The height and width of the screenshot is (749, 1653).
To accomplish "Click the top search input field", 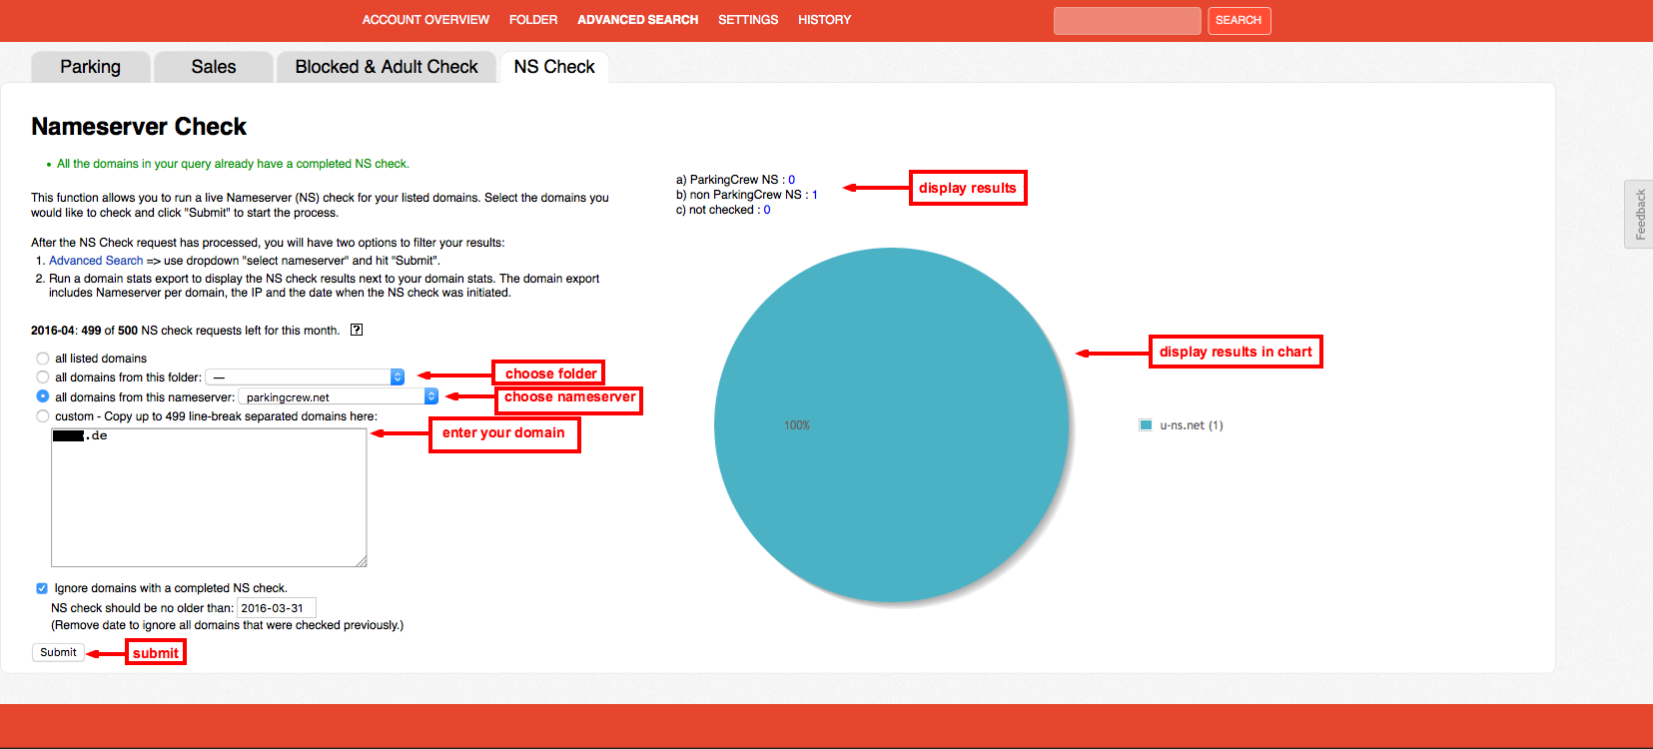I will [x=1127, y=21].
